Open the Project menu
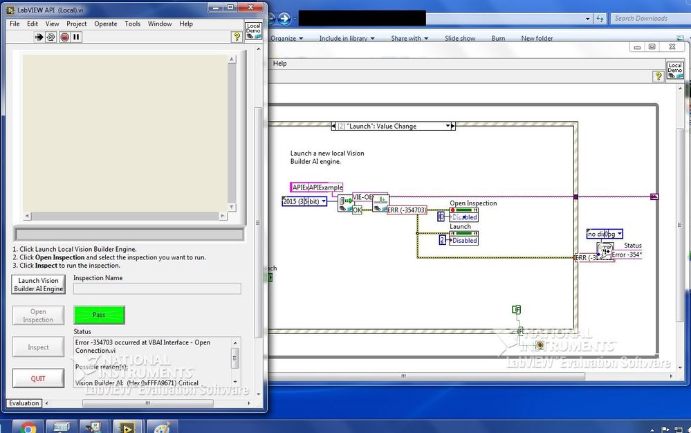 [x=76, y=24]
